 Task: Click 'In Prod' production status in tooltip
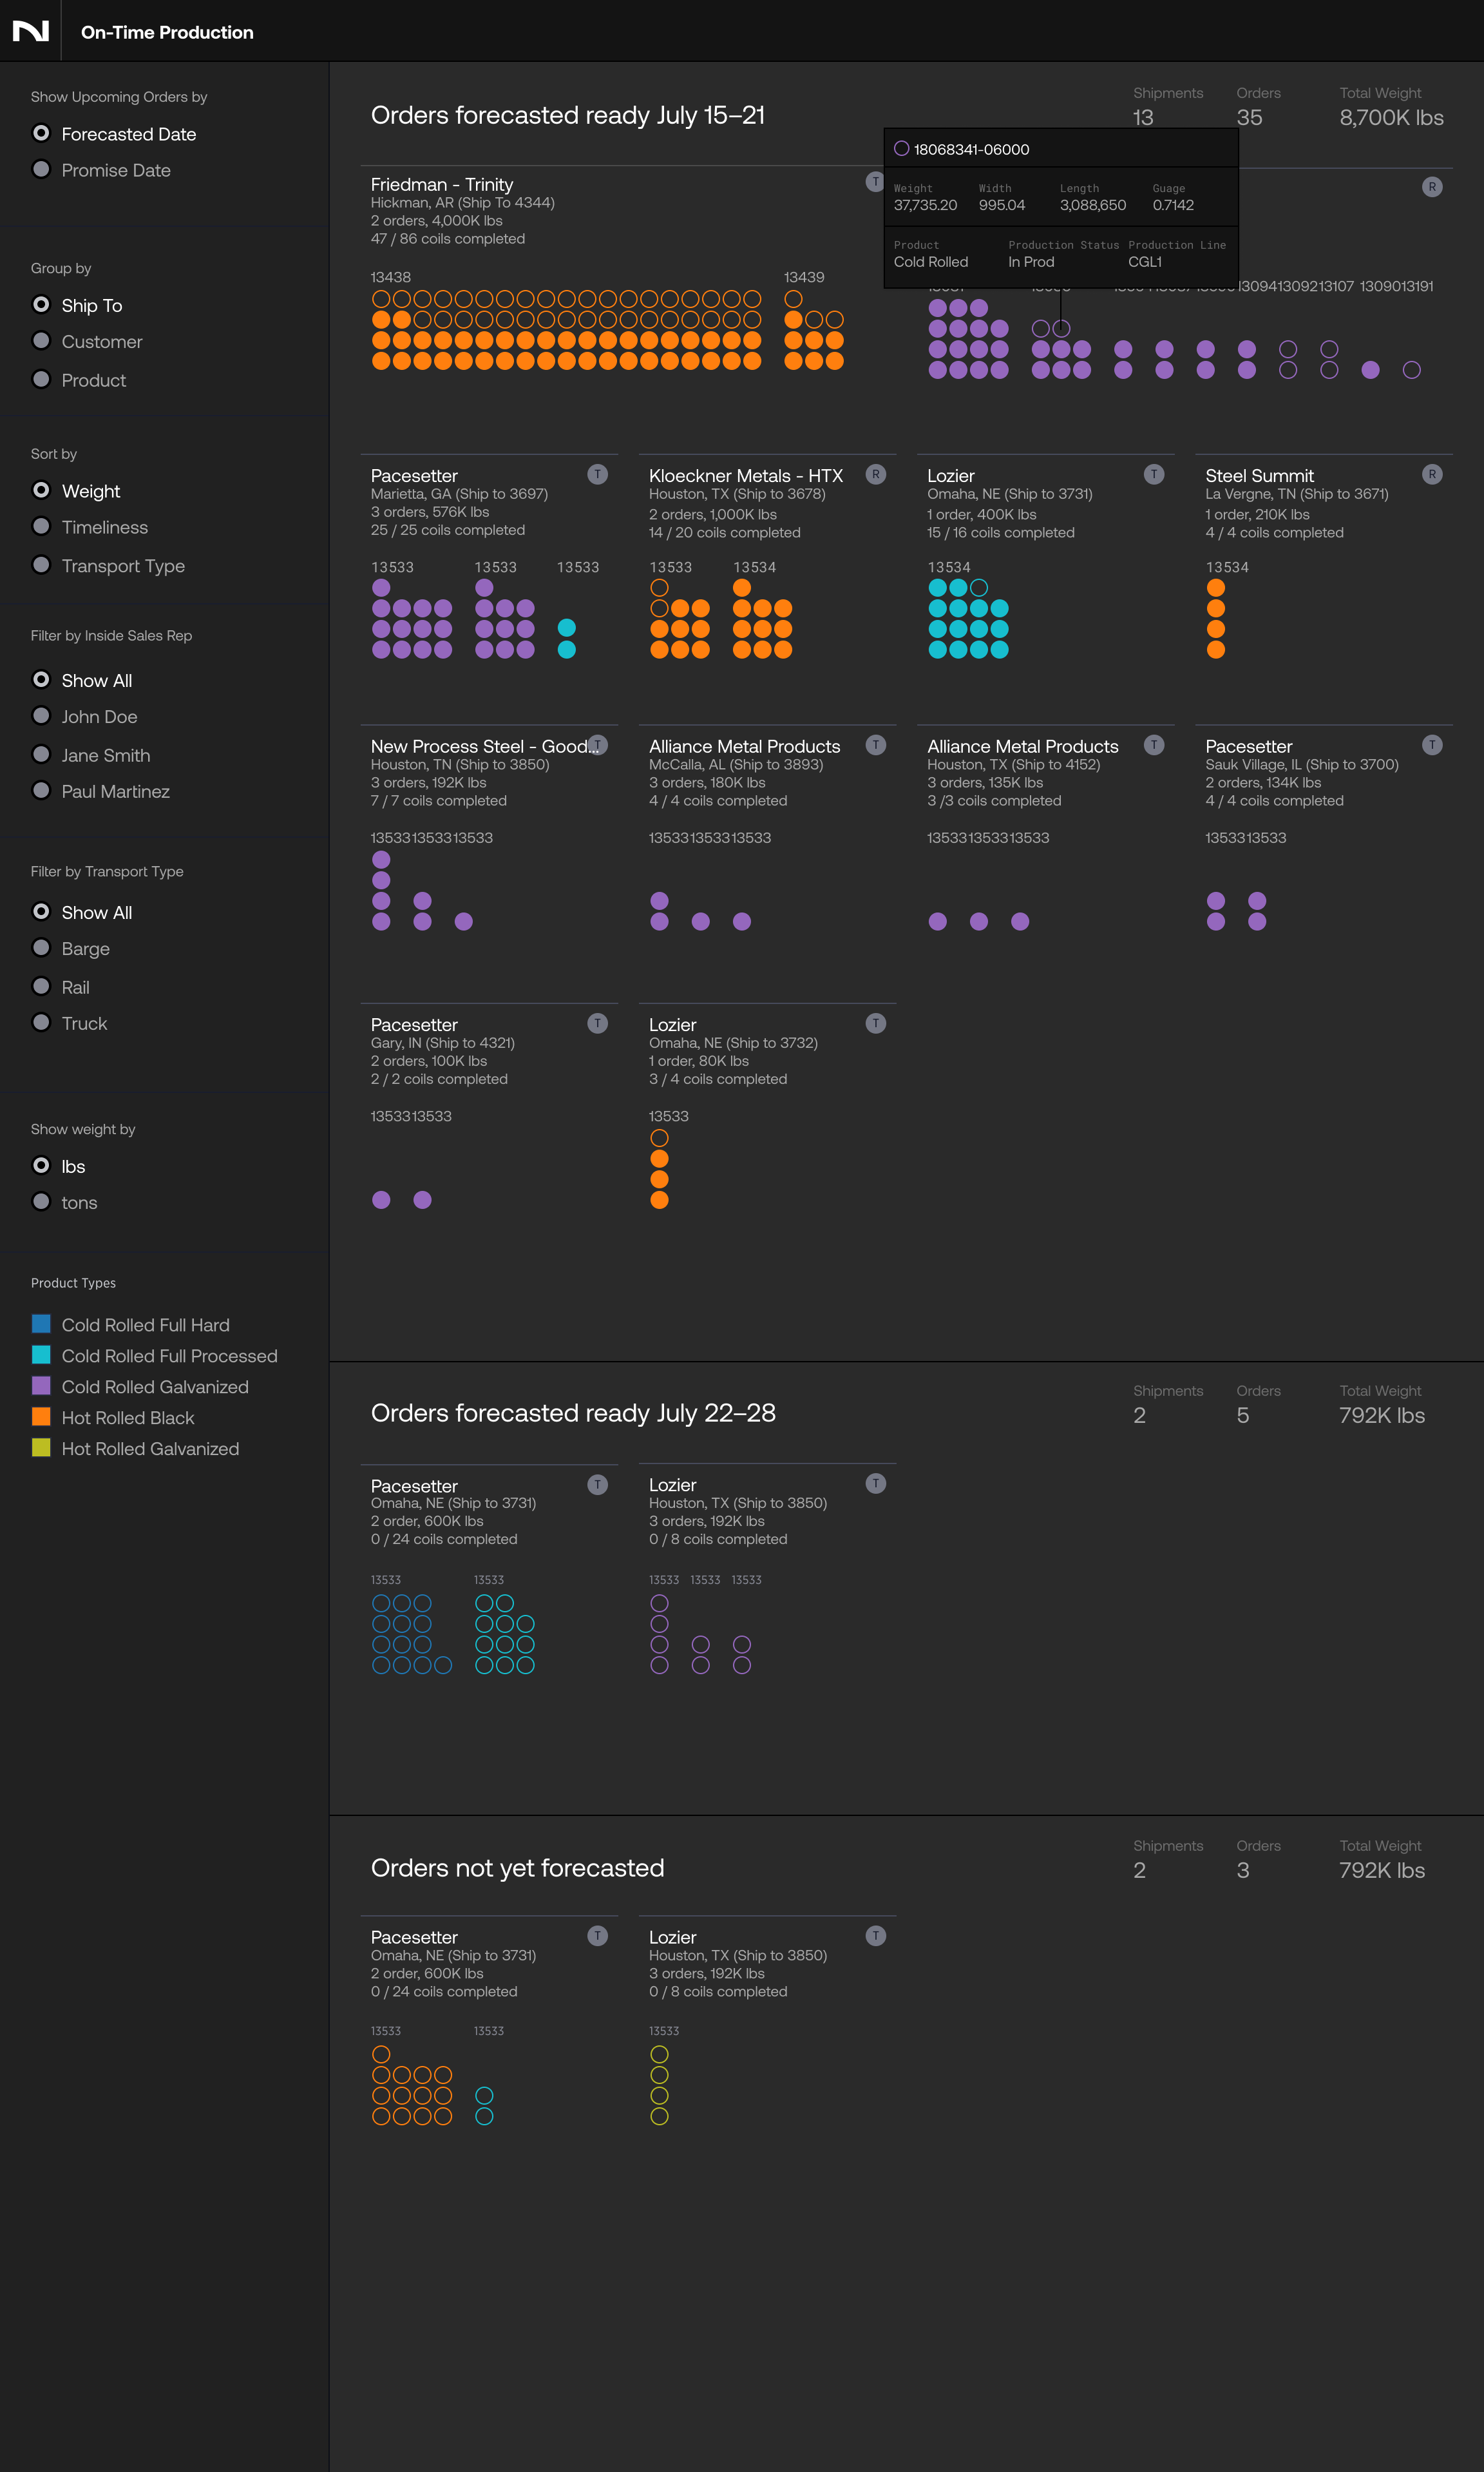tap(1031, 261)
